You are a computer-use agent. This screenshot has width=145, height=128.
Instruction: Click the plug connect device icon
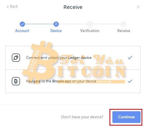[x=16, y=58]
